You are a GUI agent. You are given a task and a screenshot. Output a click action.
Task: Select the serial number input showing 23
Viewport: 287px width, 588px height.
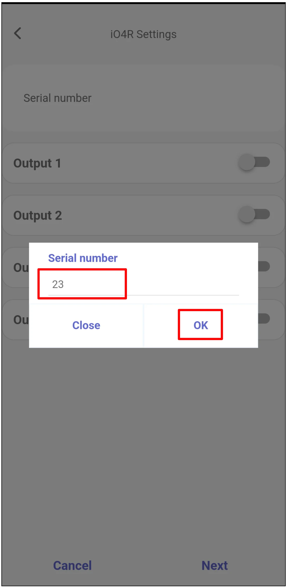click(x=82, y=284)
